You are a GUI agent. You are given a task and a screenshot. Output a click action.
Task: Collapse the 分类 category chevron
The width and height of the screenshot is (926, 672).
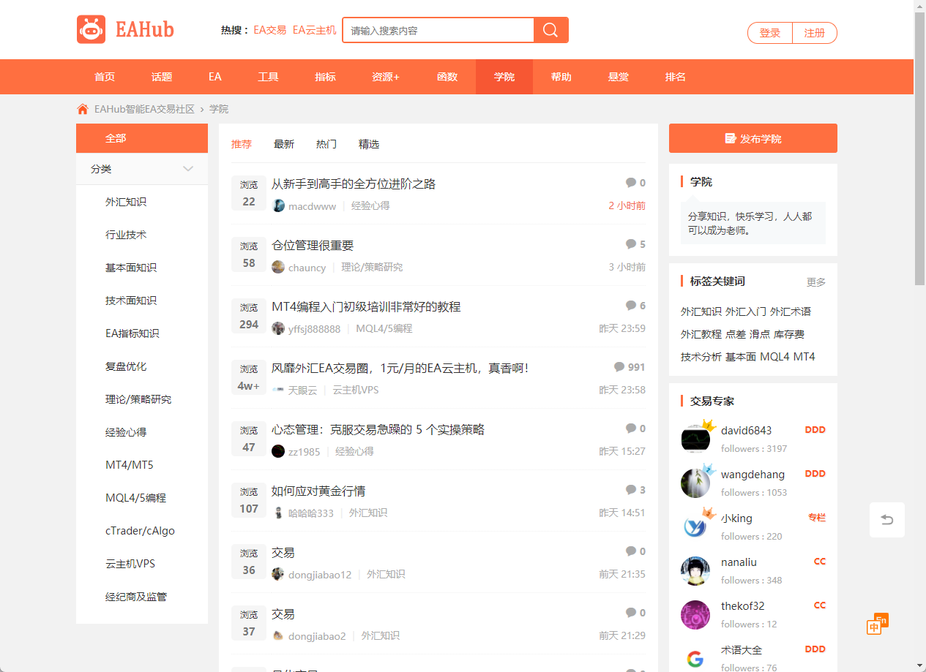click(188, 169)
